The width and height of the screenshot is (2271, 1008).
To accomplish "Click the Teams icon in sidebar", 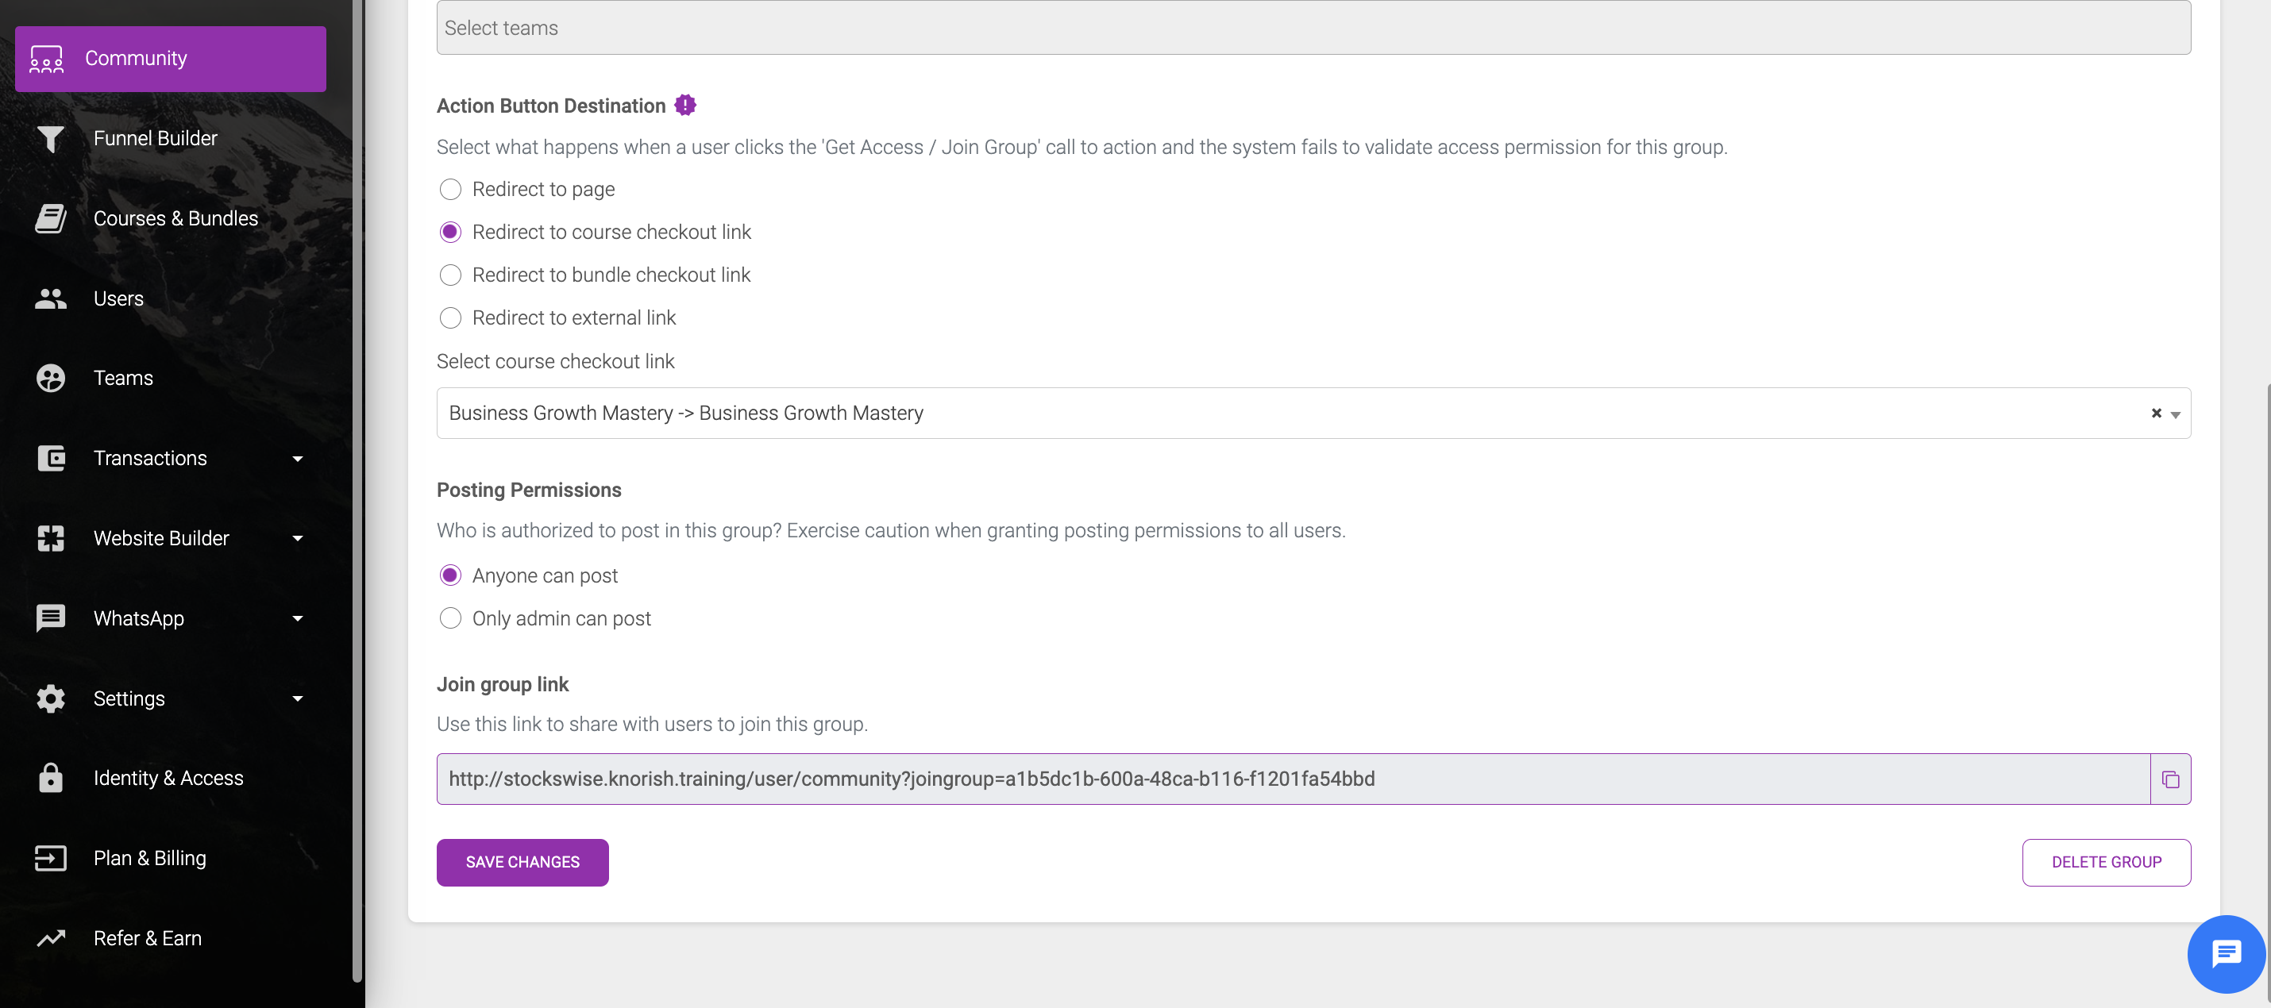I will (50, 378).
